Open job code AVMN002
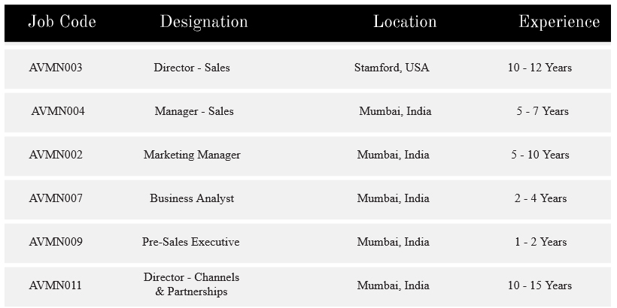 [56, 155]
